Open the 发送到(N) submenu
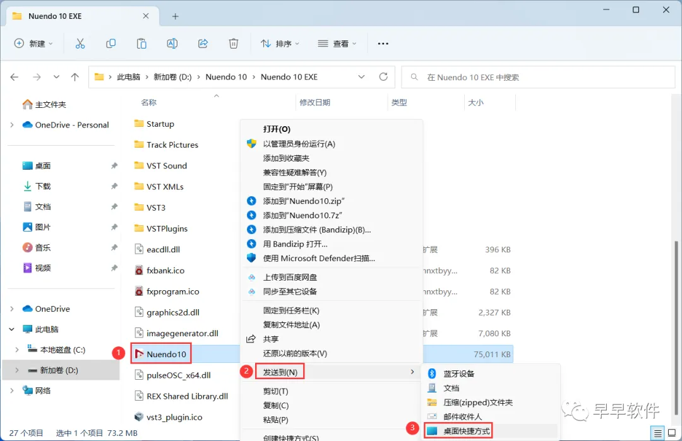Screen dimensions: 682x441 332,372
